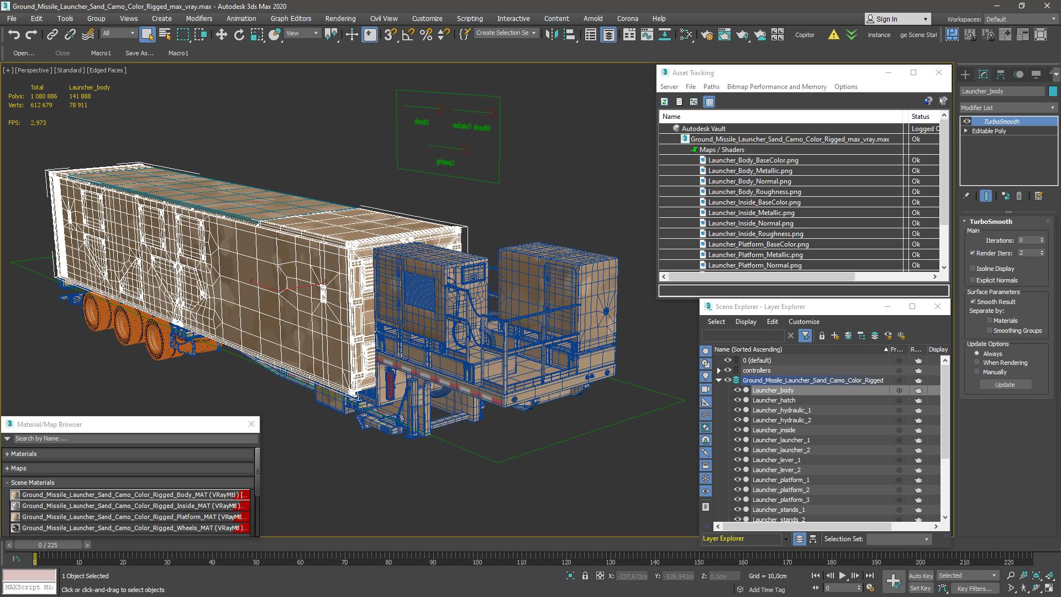The image size is (1061, 597).
Task: Check Separate by Materials
Action: (x=989, y=321)
